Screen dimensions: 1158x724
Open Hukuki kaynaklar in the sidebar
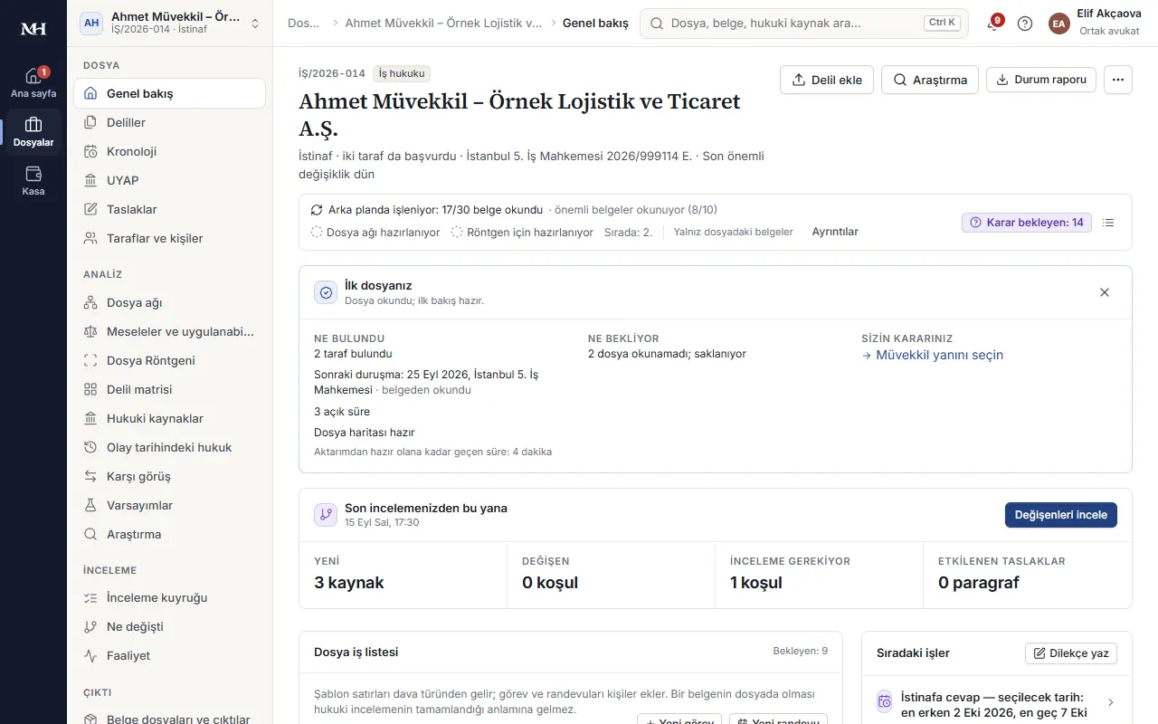pos(169,418)
